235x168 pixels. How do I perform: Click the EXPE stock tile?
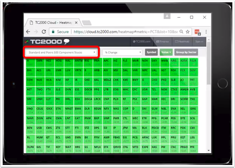tap(145, 149)
